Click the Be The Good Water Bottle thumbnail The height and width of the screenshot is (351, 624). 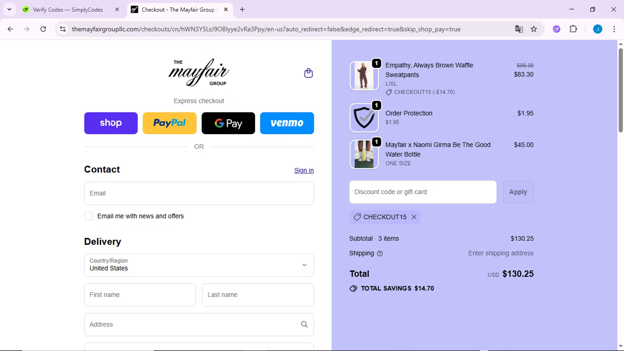(x=364, y=154)
